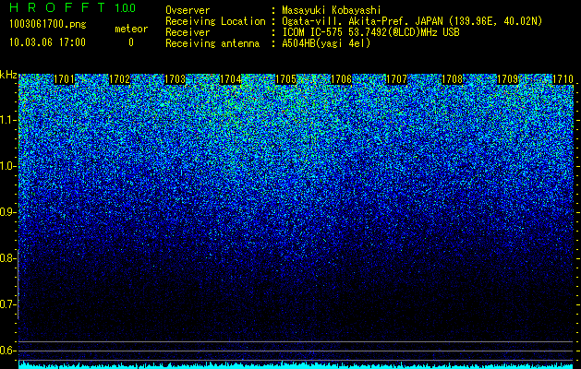Viewport: 581px width, 369px height.
Task: Click the 0.7 frequency axis label
Action: click(7, 304)
